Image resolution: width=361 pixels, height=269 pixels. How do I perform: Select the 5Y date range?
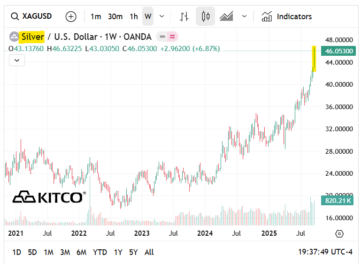coord(133,252)
